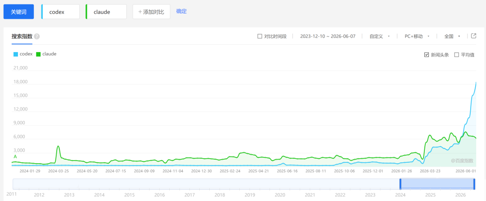Select the 搜索指数 tab
486x201 pixels.
coord(22,36)
